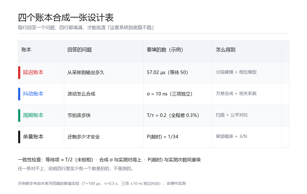Select the red 延迟账本 row label
The width and height of the screenshot is (307, 194).
[33, 72]
